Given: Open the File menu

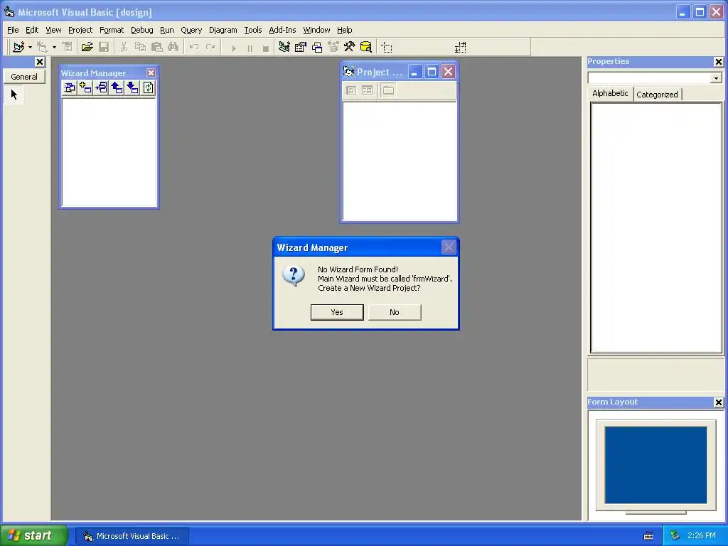Looking at the screenshot, I should click(x=13, y=30).
